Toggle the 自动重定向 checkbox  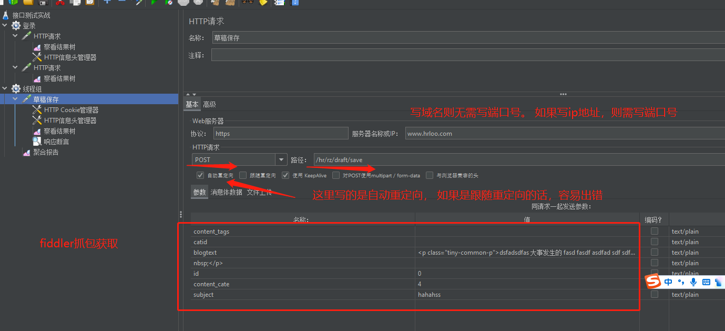(x=200, y=175)
